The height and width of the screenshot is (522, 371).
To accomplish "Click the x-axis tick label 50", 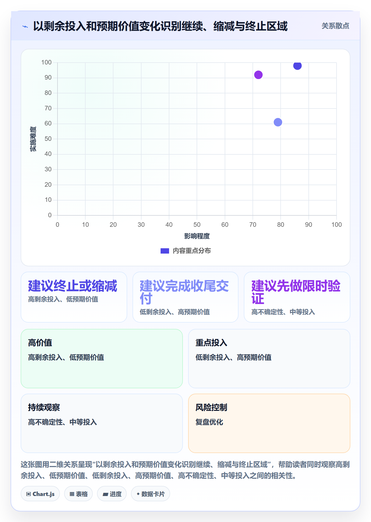I will pos(197,225).
